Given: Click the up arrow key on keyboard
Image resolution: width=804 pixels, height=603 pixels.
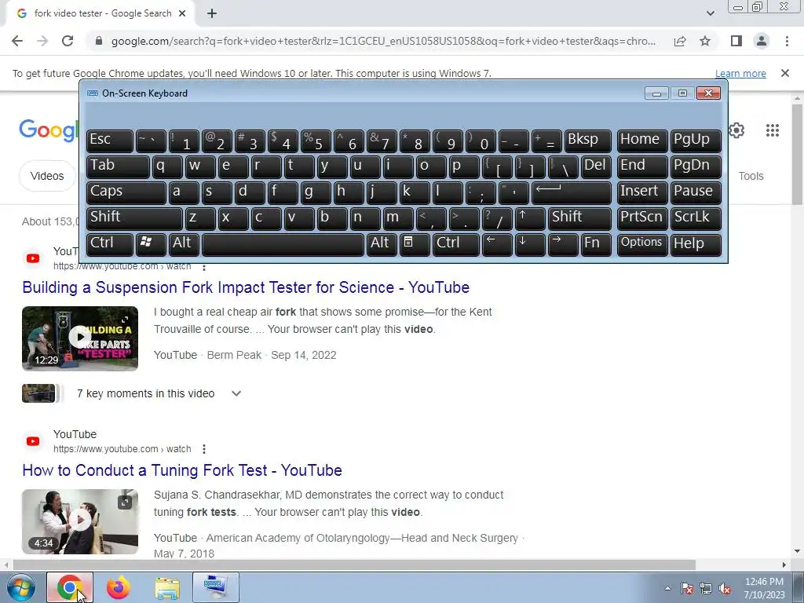Looking at the screenshot, I should [x=530, y=218].
